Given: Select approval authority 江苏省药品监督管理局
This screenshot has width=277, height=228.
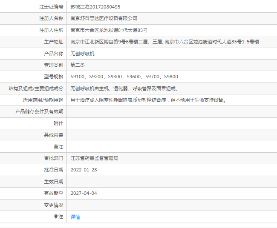Looking at the screenshot, I should (x=94, y=158).
